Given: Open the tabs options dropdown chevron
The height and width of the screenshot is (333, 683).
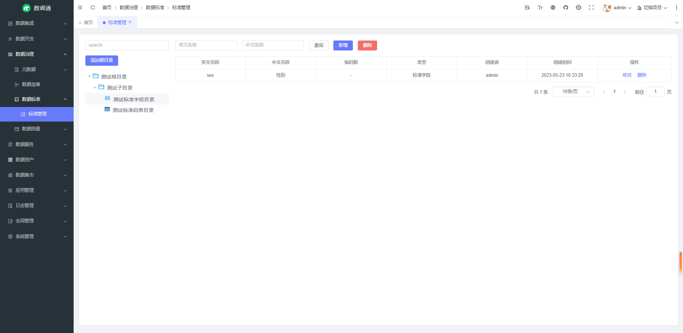Looking at the screenshot, I should 677,22.
